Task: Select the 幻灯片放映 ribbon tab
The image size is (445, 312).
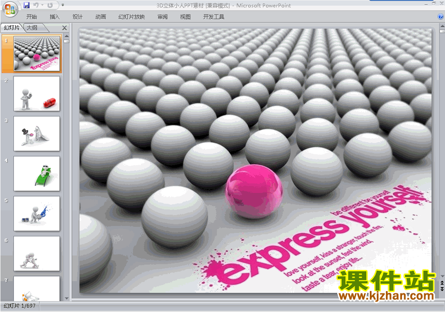Action: 131,17
